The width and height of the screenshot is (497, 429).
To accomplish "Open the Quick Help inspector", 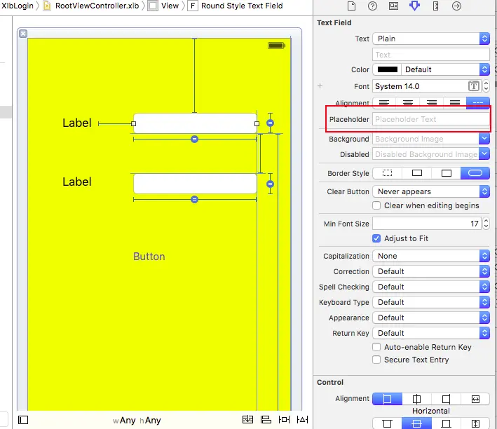I will pyautogui.click(x=372, y=6).
